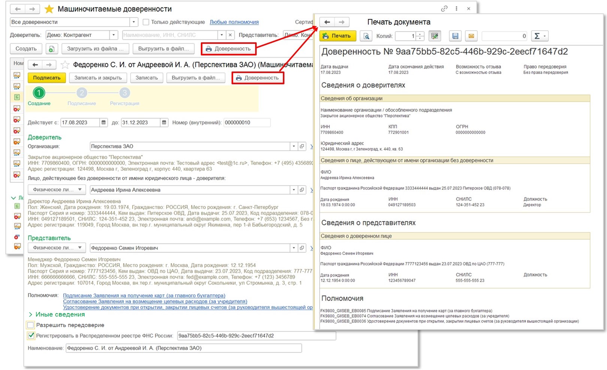The height and width of the screenshot is (370, 607).
Task: Click 'Выгрузить в файл...' in document form
Action: pyautogui.click(x=196, y=78)
